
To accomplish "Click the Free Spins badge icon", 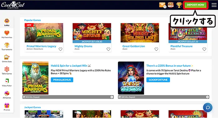I will pos(171,5).
